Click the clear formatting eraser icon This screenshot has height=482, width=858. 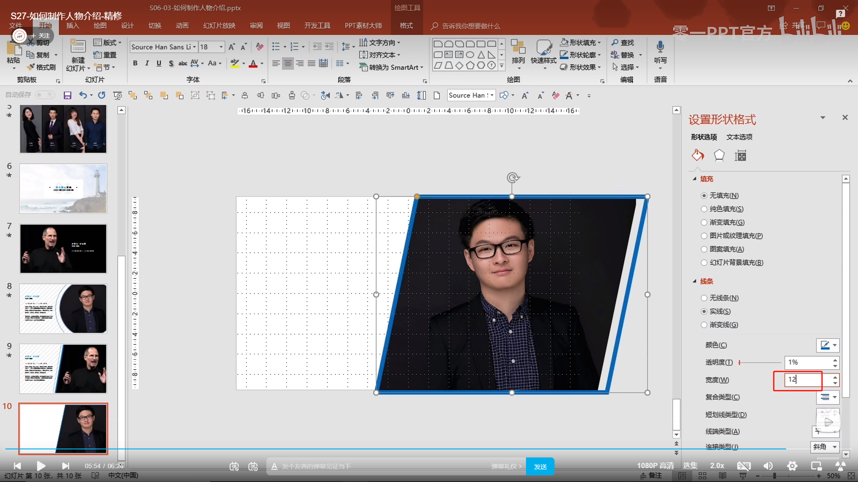pos(260,46)
